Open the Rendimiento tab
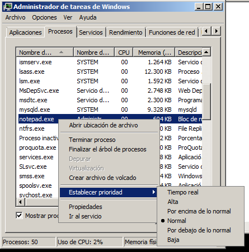This screenshot has height=252, width=249. tap(125, 32)
